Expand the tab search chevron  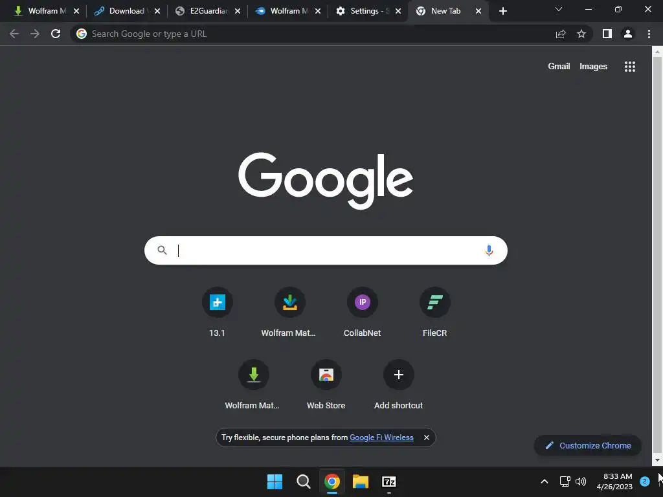[x=559, y=9]
